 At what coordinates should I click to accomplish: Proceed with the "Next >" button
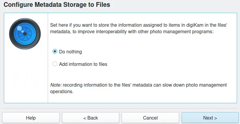pyautogui.click(x=210, y=118)
